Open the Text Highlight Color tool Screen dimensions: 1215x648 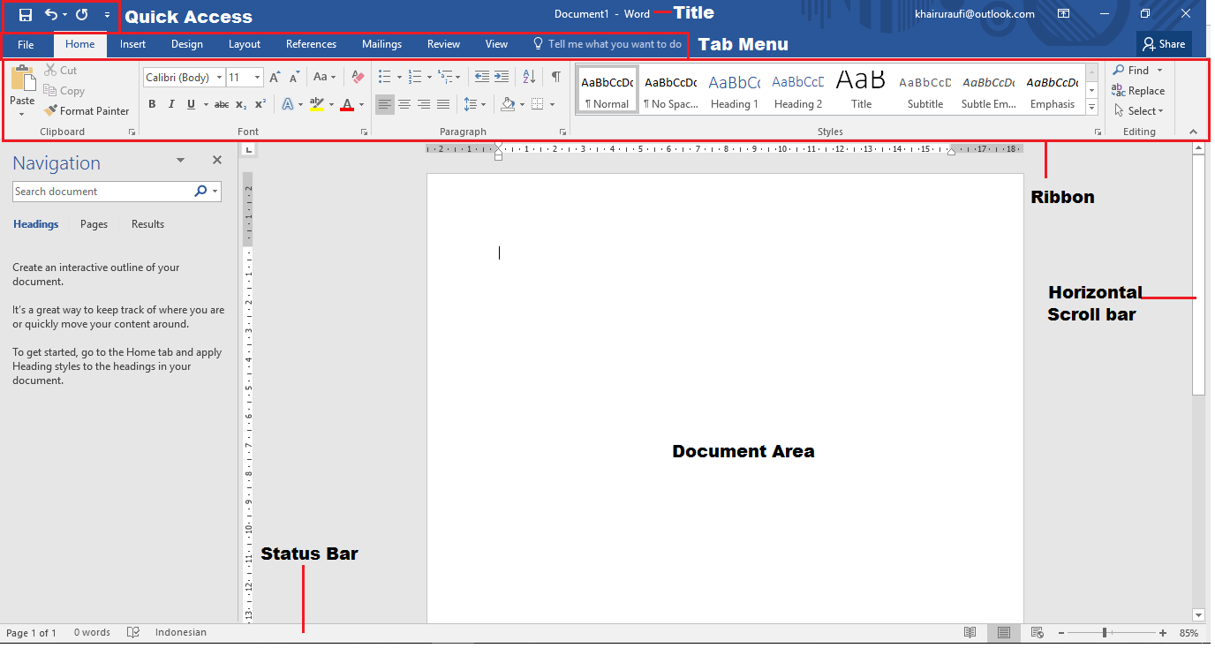[319, 103]
